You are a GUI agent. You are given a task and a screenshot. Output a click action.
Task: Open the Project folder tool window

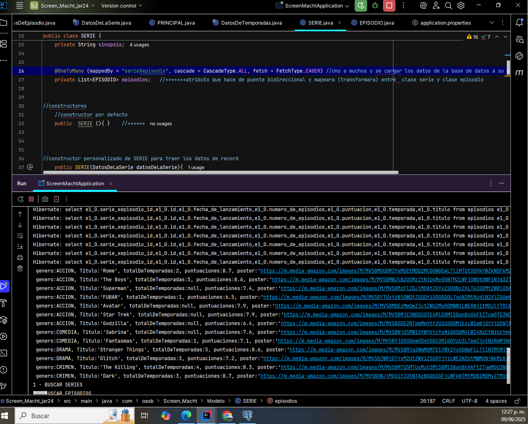click(x=4, y=23)
